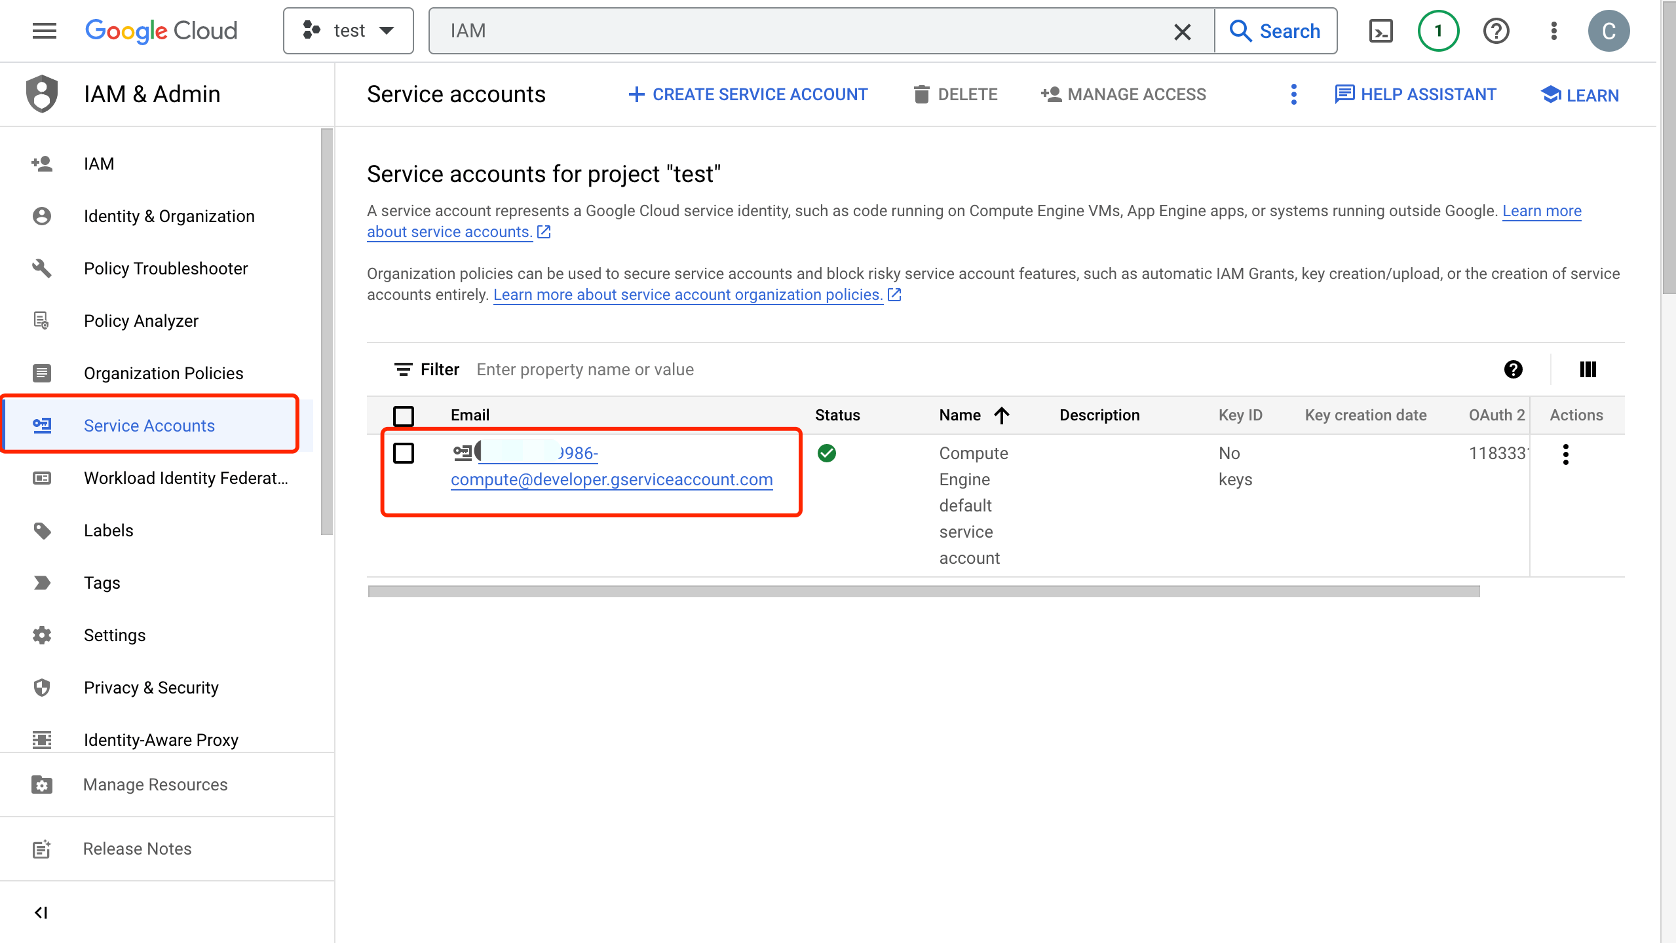Click the green enabled status icon
Image resolution: width=1676 pixels, height=943 pixels.
pyautogui.click(x=827, y=453)
